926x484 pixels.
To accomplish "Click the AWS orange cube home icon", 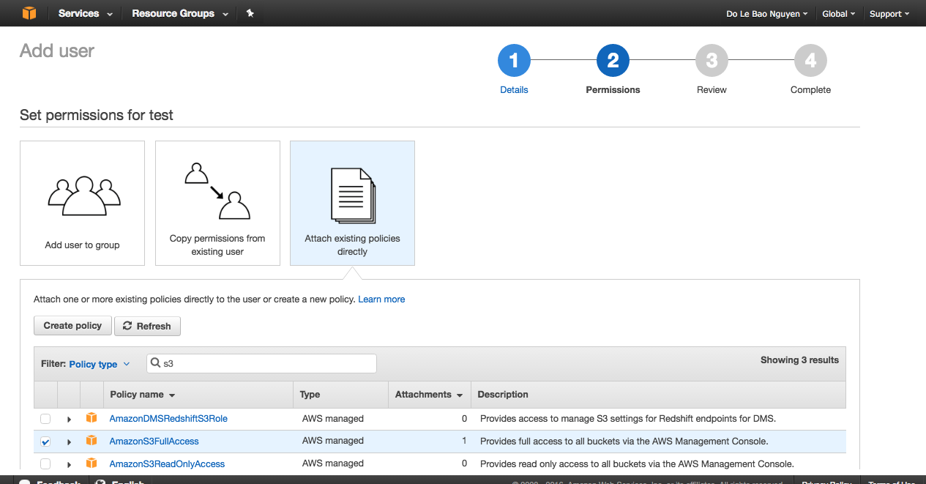I will tap(29, 13).
